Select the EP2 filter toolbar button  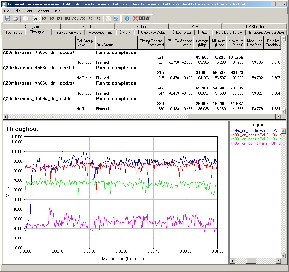67,19
